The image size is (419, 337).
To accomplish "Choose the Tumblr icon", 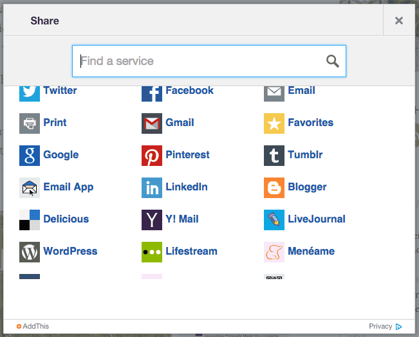I will click(274, 156).
